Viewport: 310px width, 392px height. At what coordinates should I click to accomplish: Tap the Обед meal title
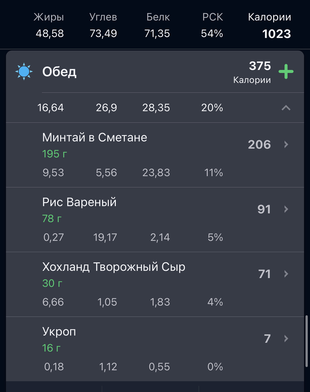pos(59,72)
